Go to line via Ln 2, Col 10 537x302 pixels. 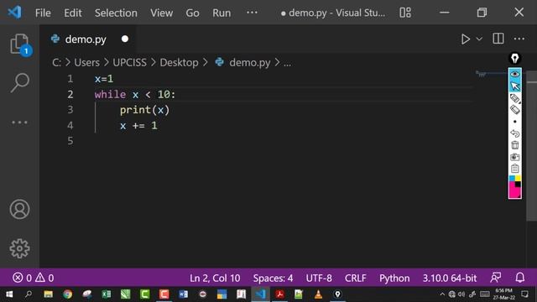coord(215,278)
